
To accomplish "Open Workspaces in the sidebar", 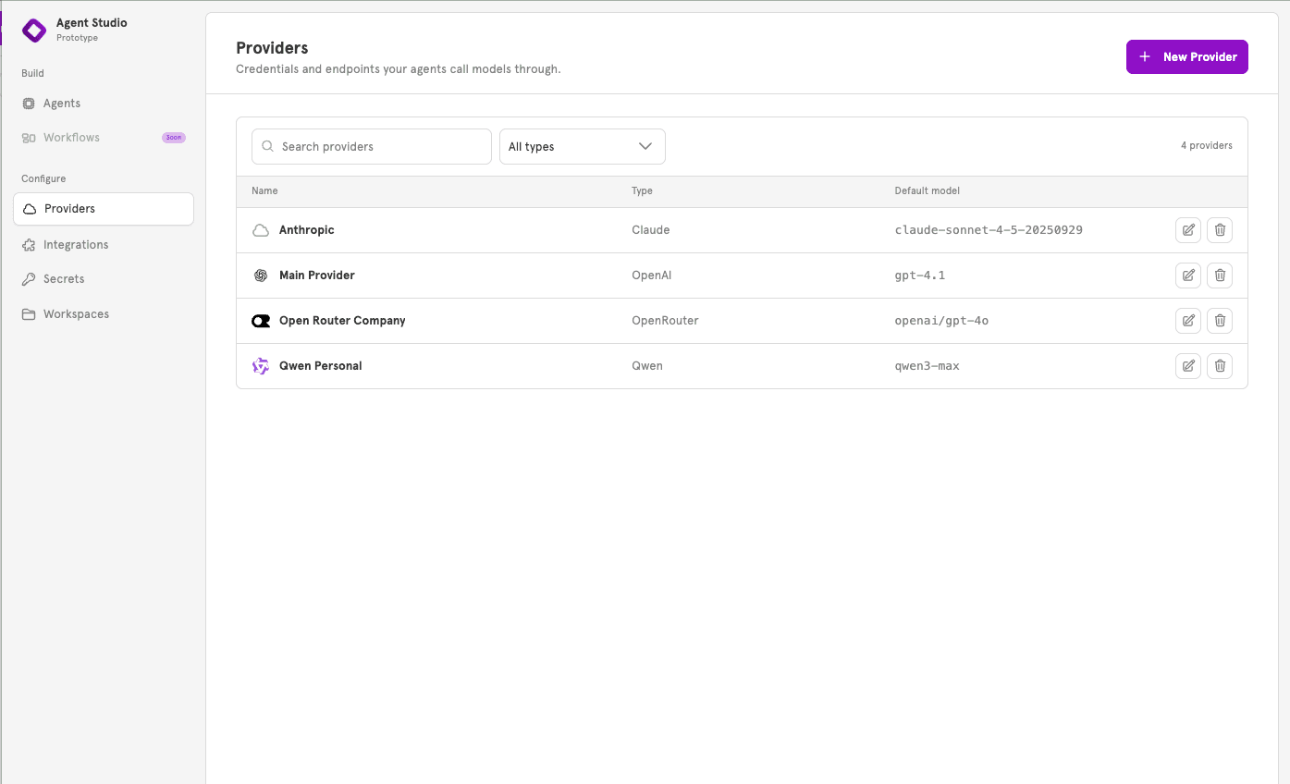I will pyautogui.click(x=104, y=314).
